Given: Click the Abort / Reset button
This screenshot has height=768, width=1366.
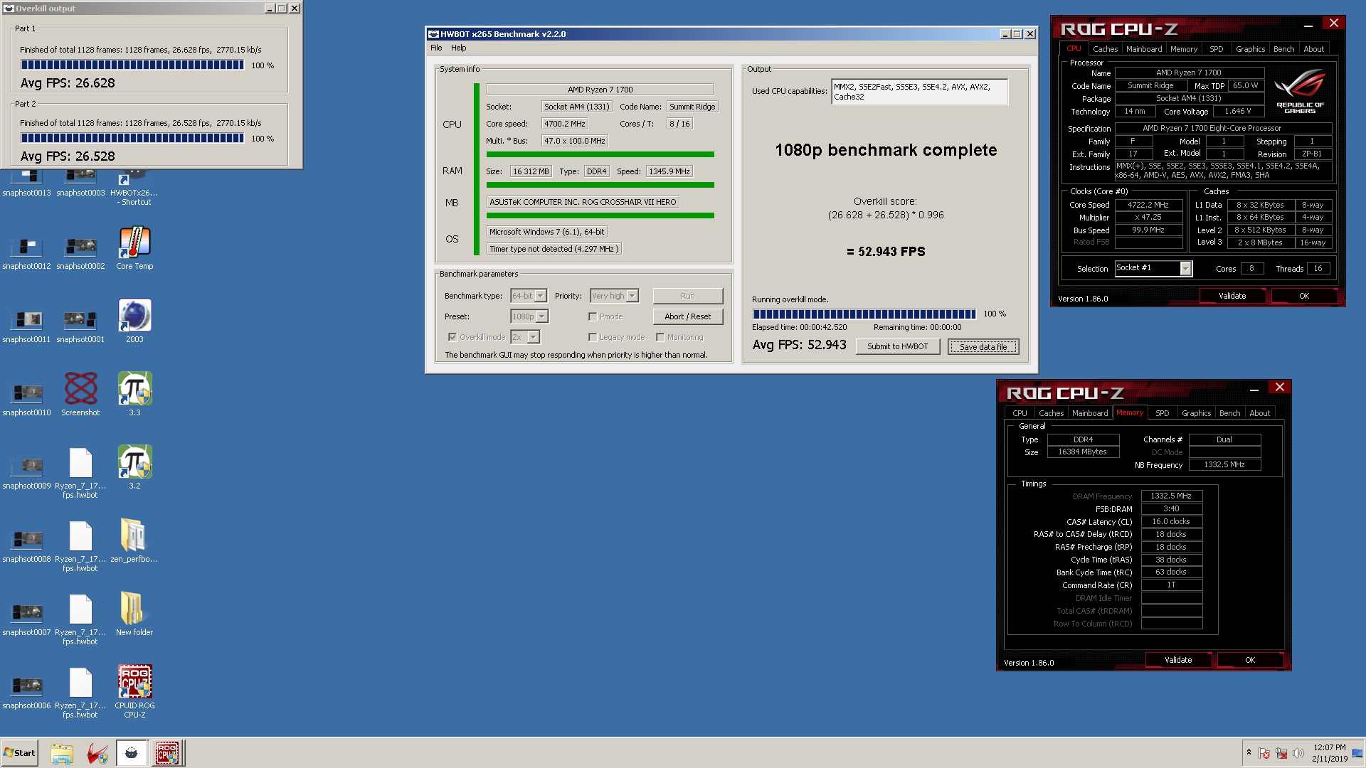Looking at the screenshot, I should click(687, 316).
